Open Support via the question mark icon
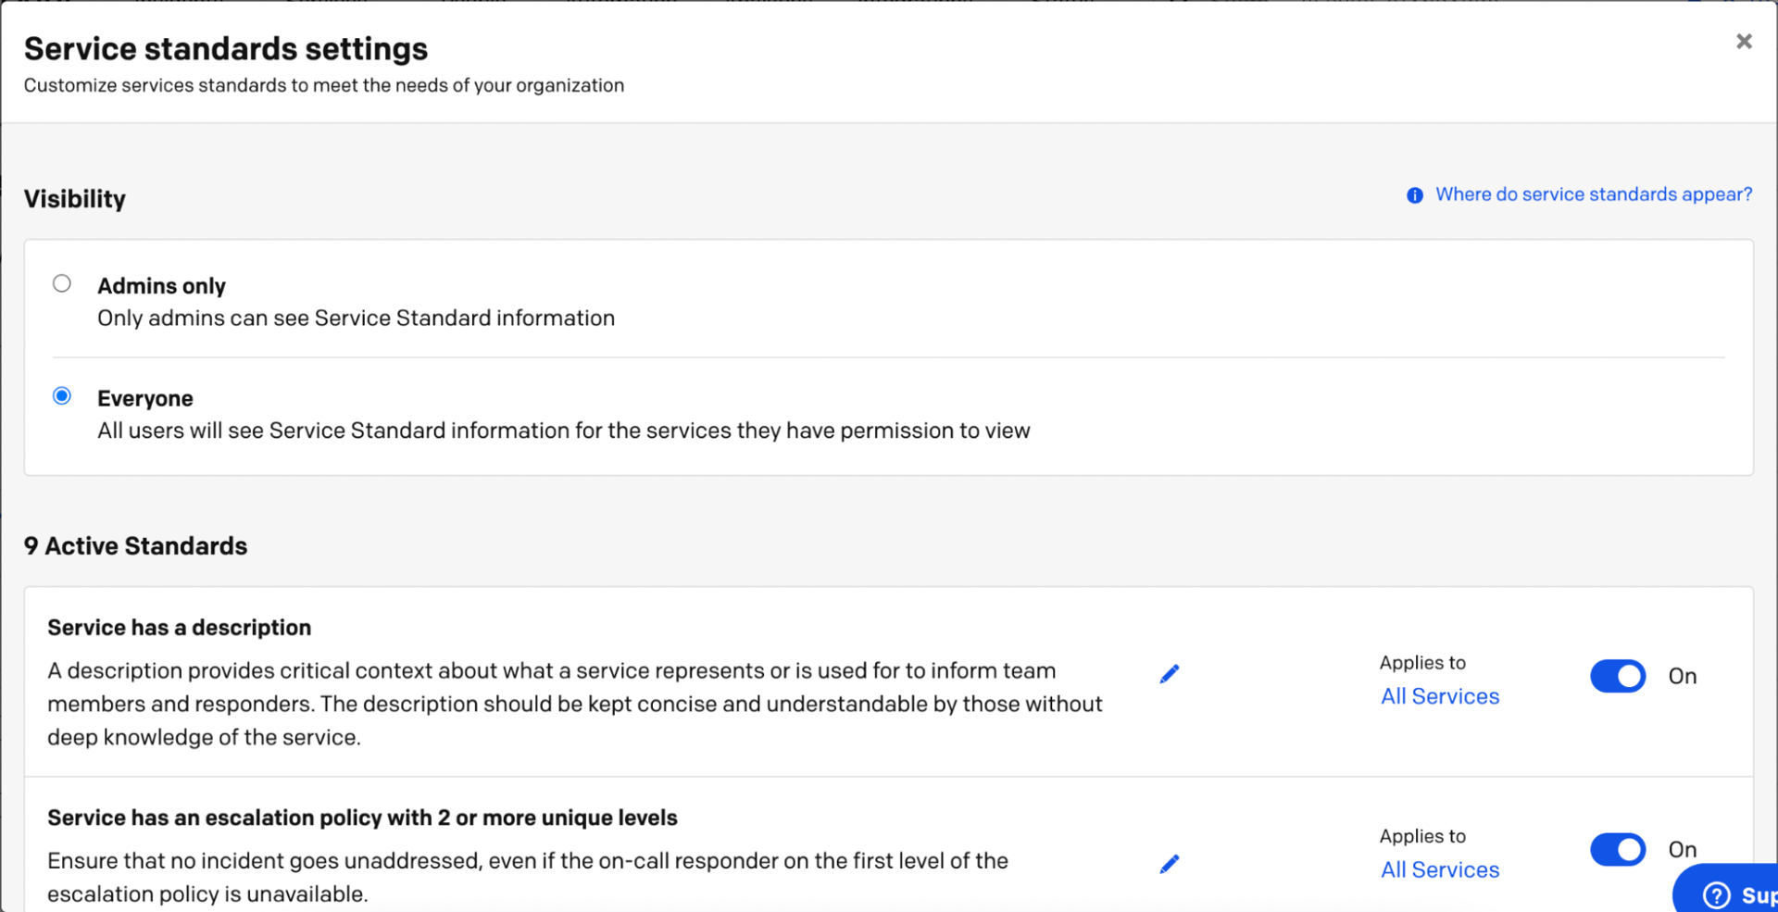This screenshot has height=912, width=1778. click(x=1715, y=894)
